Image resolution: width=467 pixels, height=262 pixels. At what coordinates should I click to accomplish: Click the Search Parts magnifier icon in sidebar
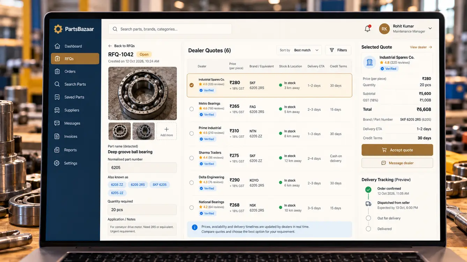coord(57,84)
